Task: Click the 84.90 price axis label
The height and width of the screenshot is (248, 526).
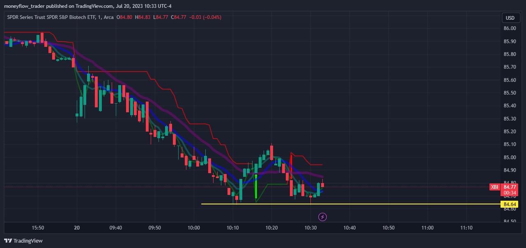Action: coord(510,170)
